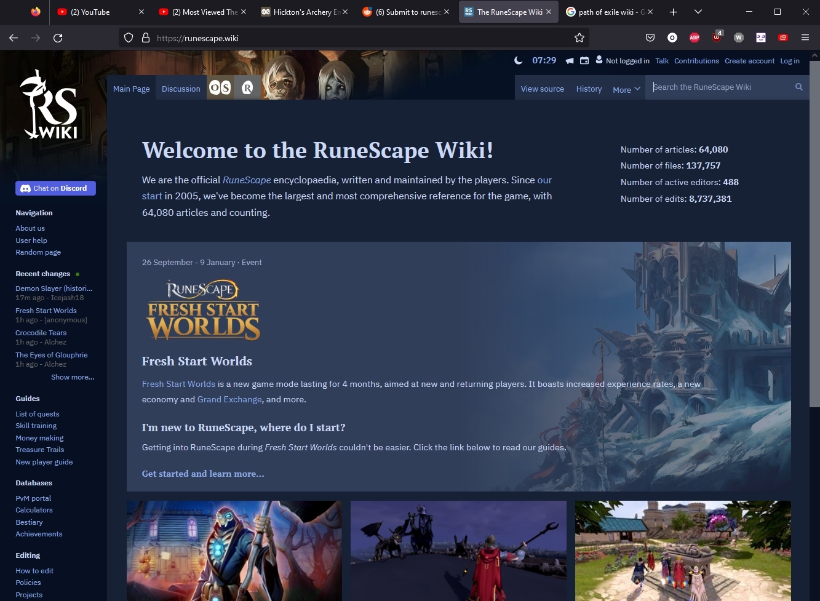This screenshot has height=601, width=820.
Task: Open Create account link
Action: coord(749,61)
